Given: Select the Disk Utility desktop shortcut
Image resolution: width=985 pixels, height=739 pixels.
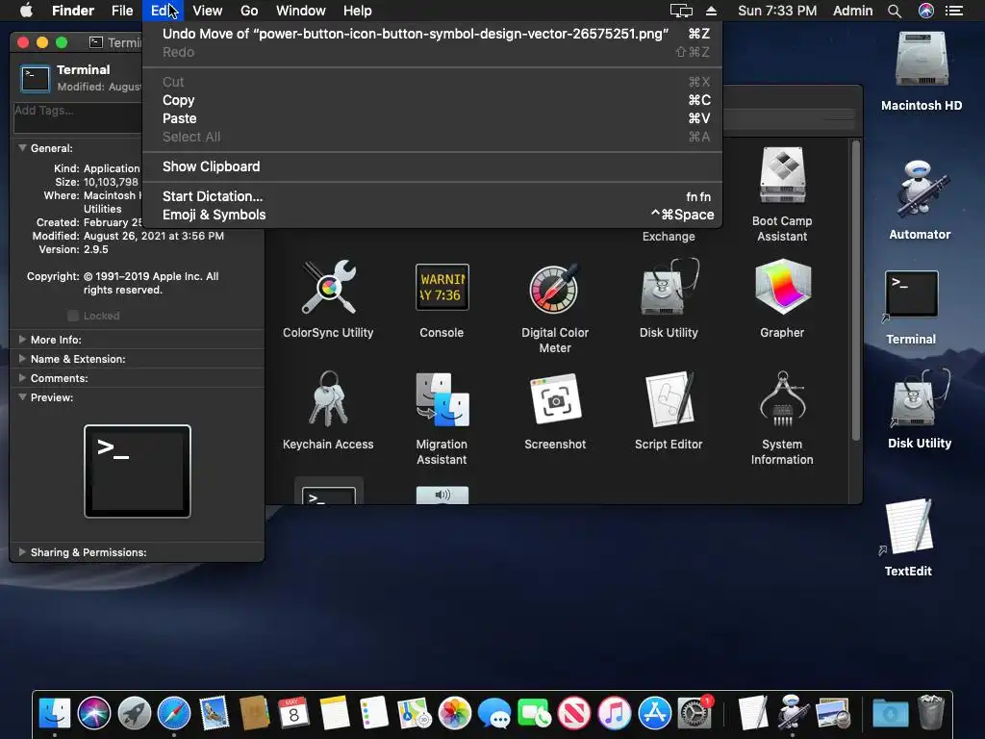Looking at the screenshot, I should 920,399.
